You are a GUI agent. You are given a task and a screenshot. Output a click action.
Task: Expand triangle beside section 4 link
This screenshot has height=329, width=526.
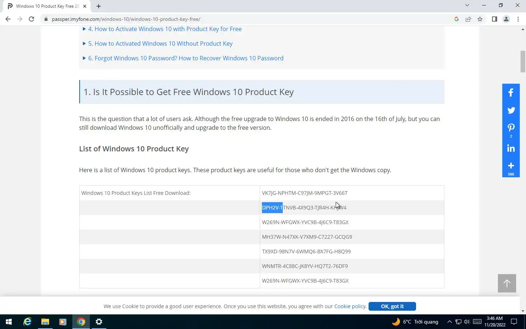point(84,29)
